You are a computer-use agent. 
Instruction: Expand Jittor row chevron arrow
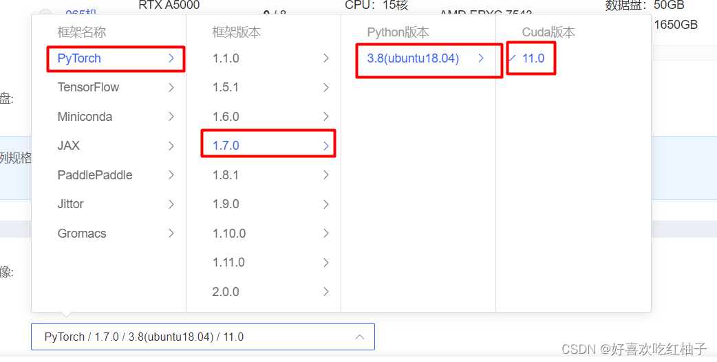[171, 204]
